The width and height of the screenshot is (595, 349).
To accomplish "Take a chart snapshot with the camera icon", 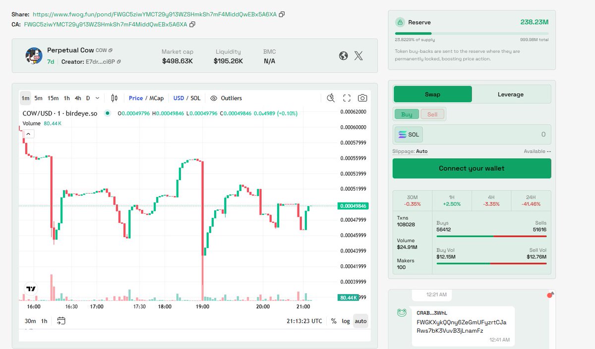I will pyautogui.click(x=362, y=98).
